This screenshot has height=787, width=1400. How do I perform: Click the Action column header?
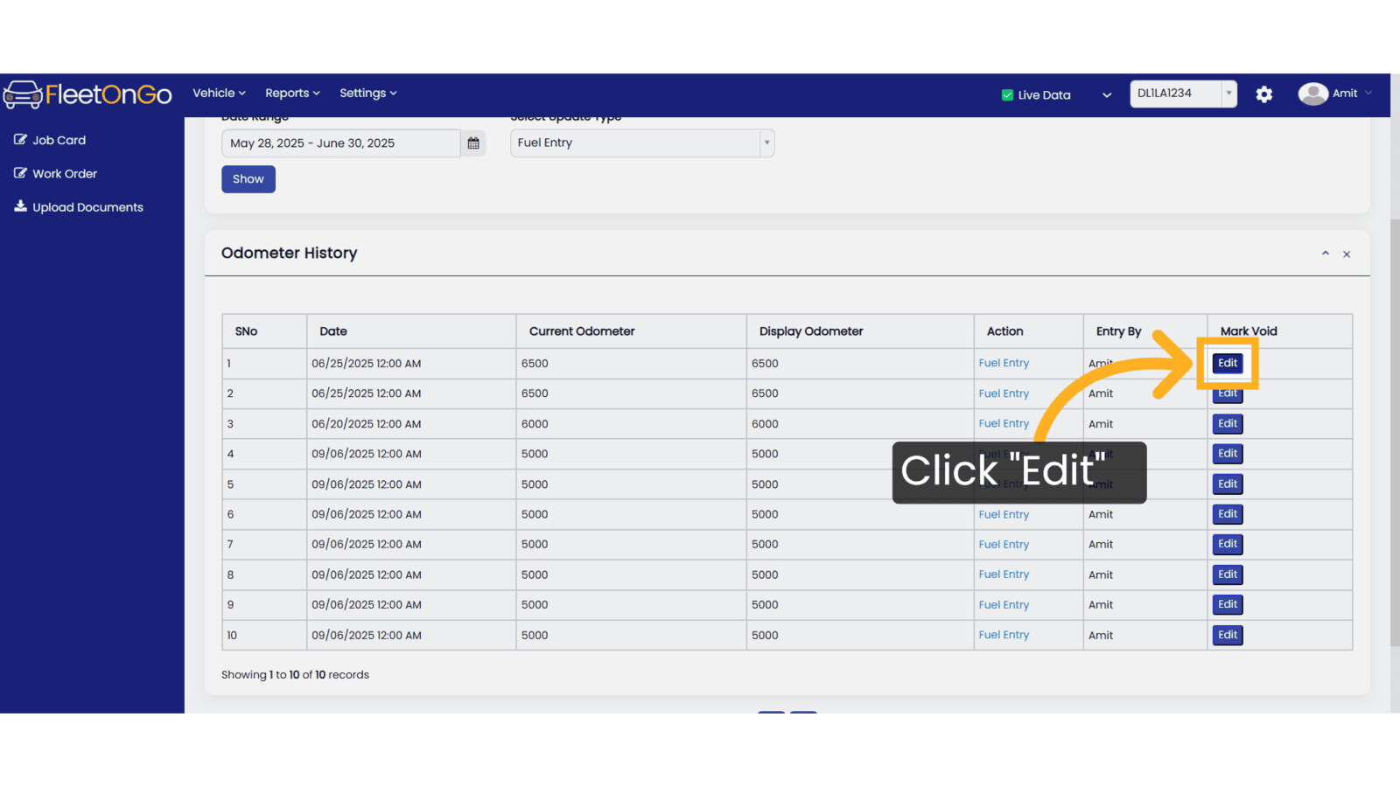click(1029, 331)
